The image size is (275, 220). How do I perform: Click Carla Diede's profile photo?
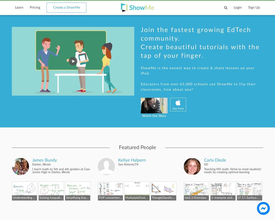click(x=192, y=167)
